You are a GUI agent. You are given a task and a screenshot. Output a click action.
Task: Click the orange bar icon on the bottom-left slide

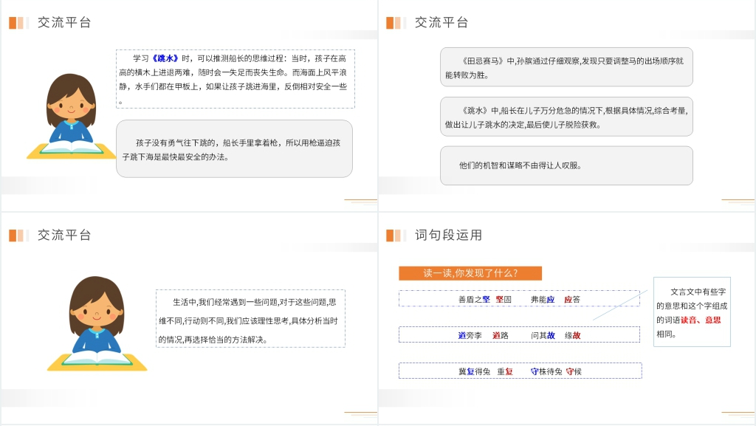[x=19, y=236]
